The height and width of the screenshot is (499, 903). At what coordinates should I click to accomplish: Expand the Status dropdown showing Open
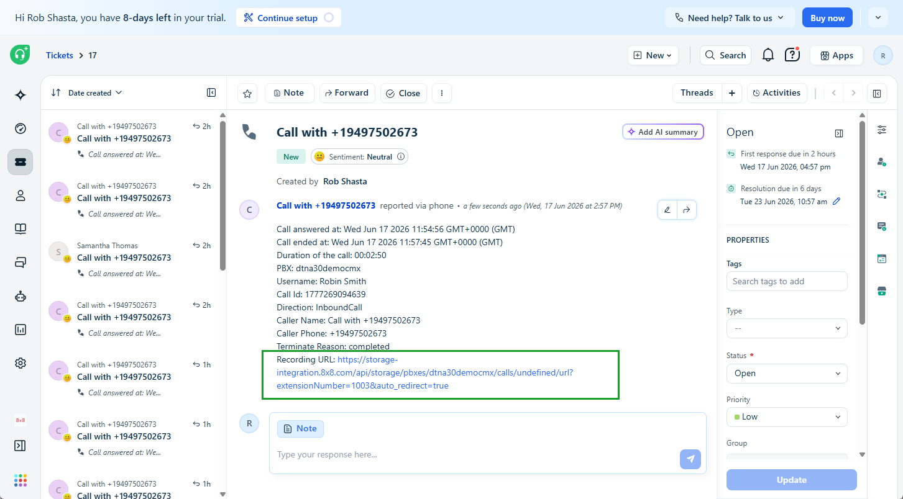787,373
